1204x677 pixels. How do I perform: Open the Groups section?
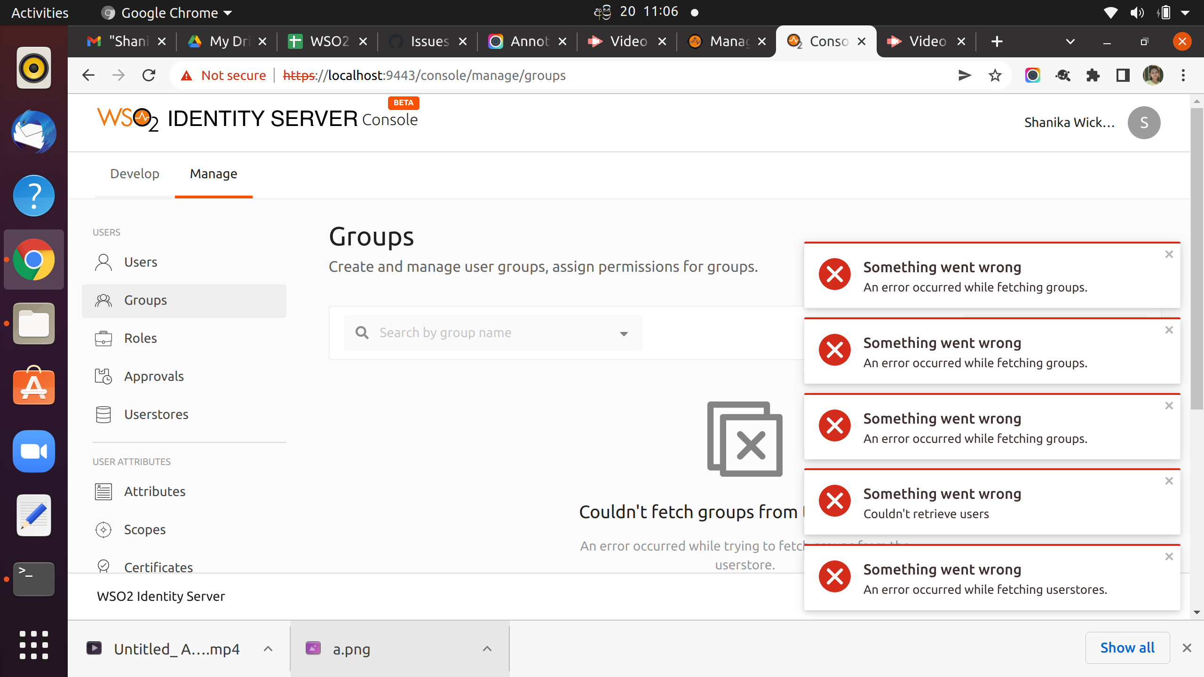point(145,300)
